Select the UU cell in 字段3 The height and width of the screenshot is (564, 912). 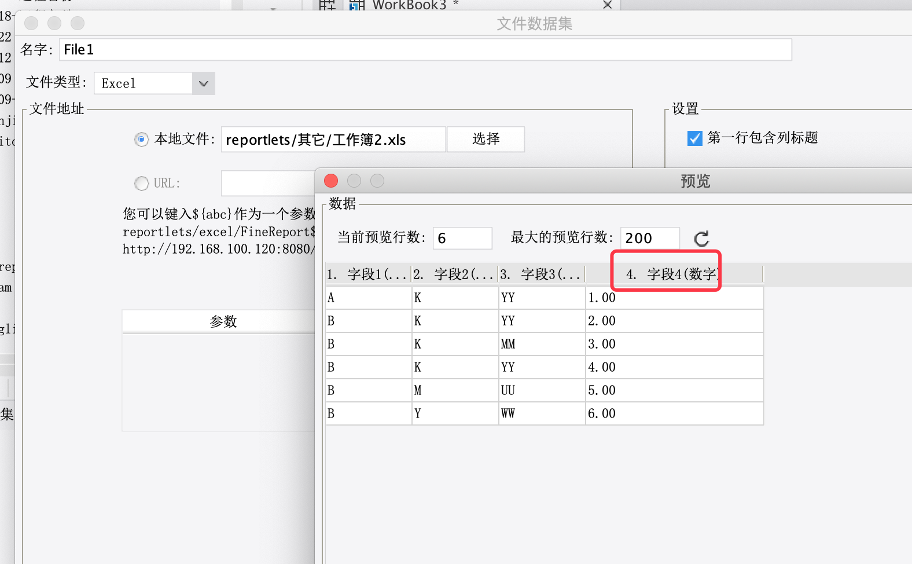(542, 390)
